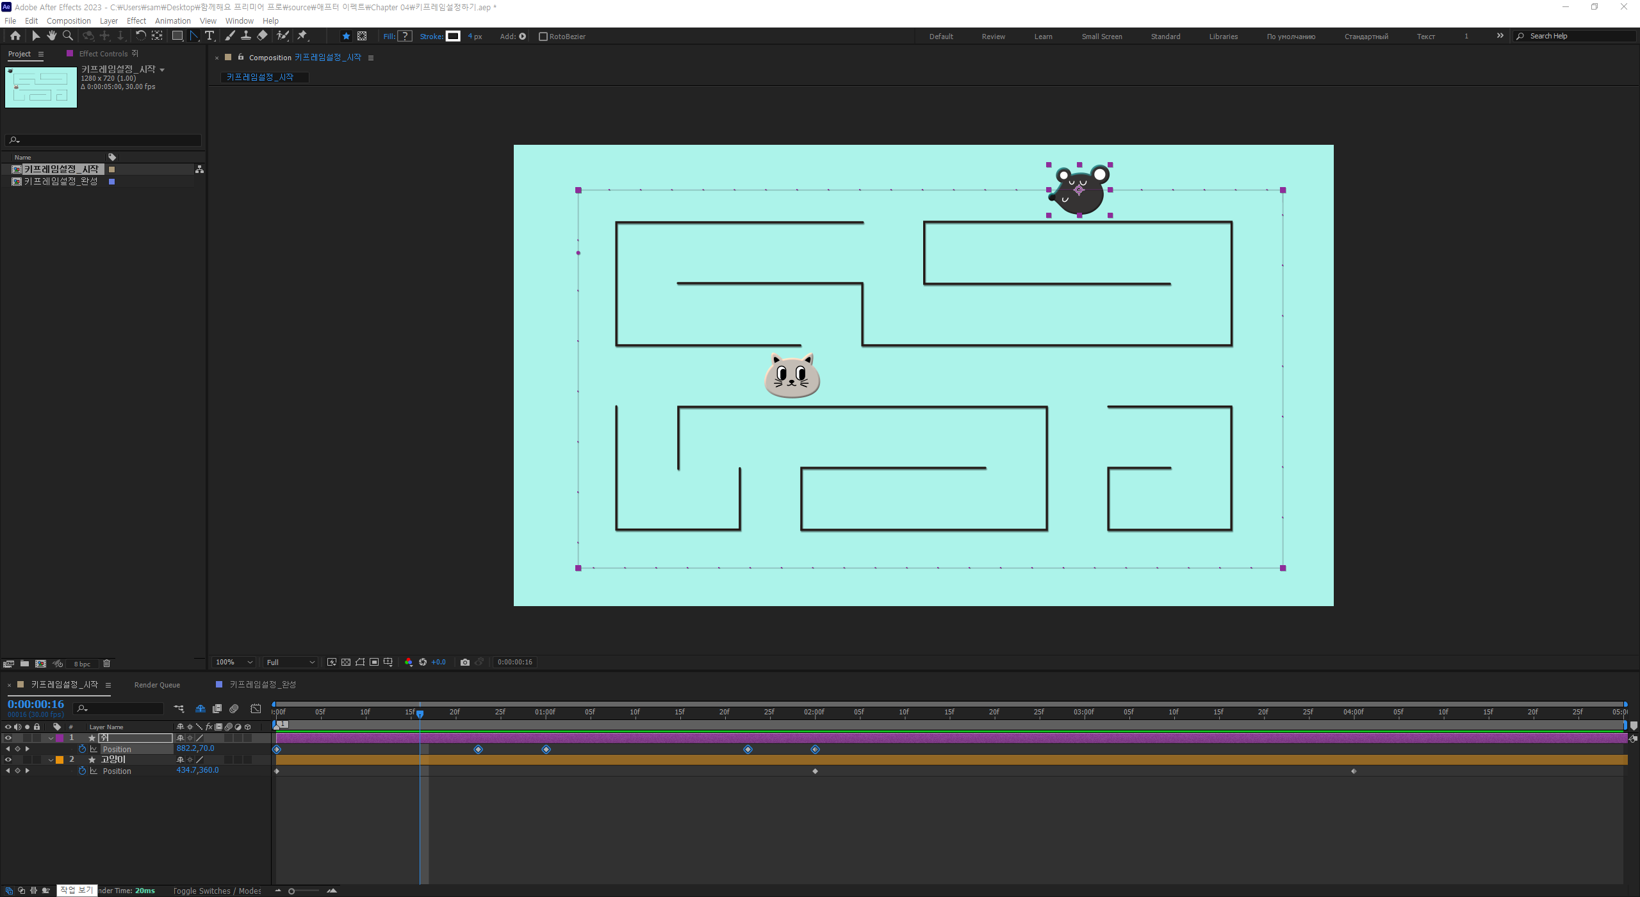Switch to the Render Queue tab
The height and width of the screenshot is (897, 1640).
click(x=157, y=685)
